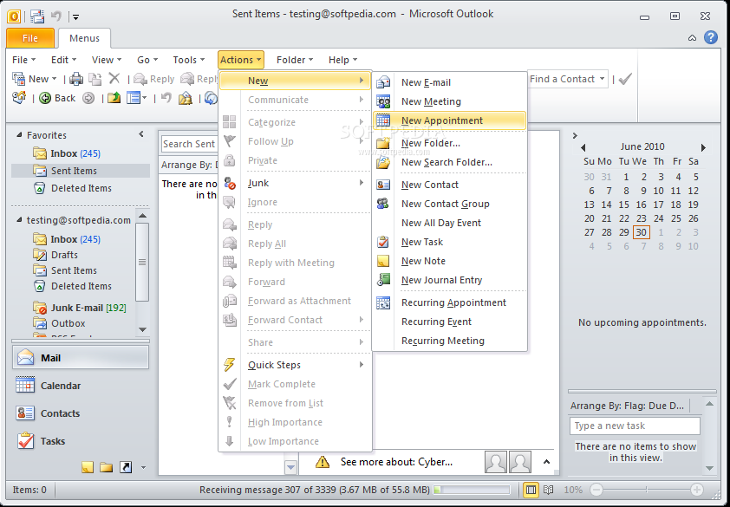Choose New Task from submenu

[x=450, y=242]
